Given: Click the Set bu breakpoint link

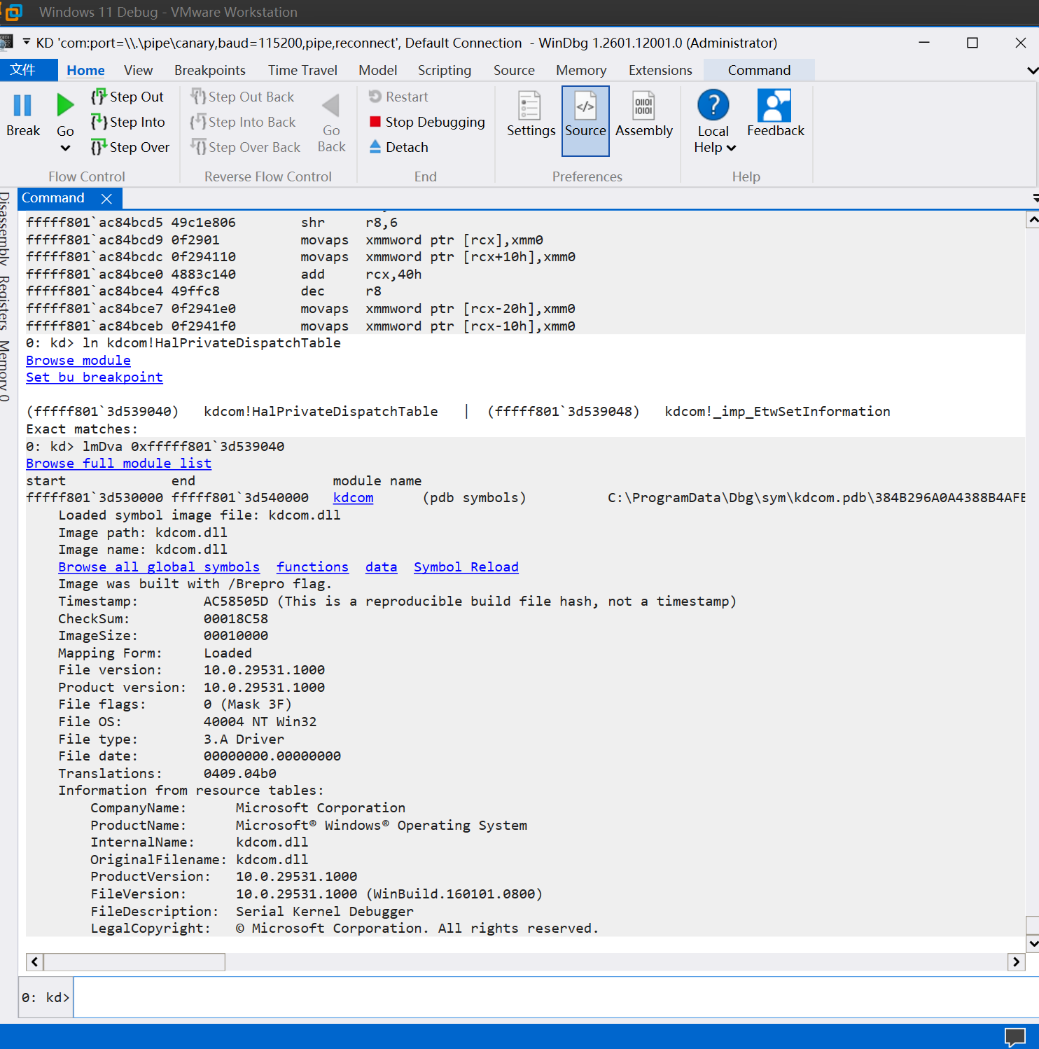Looking at the screenshot, I should [x=95, y=377].
